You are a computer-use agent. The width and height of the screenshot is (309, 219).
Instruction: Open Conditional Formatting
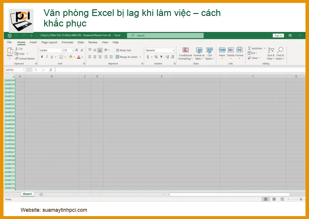click(185, 53)
